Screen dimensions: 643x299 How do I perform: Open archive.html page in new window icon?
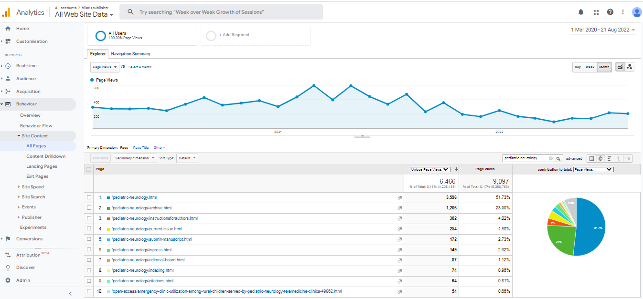tap(399, 208)
